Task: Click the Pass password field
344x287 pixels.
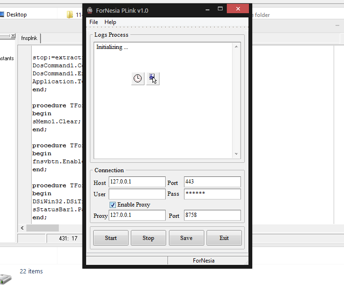Action: 212,194
